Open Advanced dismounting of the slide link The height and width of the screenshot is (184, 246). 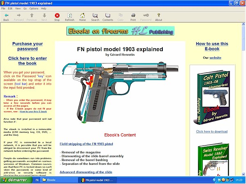click(86, 172)
